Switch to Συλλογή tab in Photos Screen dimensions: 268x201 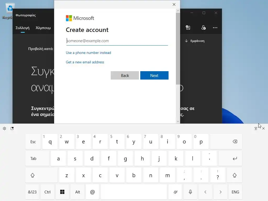click(23, 28)
